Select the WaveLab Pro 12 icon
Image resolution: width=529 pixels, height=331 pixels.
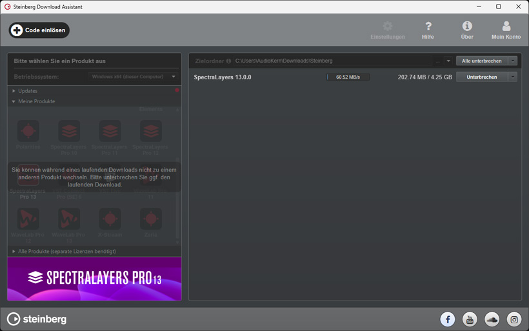click(28, 219)
